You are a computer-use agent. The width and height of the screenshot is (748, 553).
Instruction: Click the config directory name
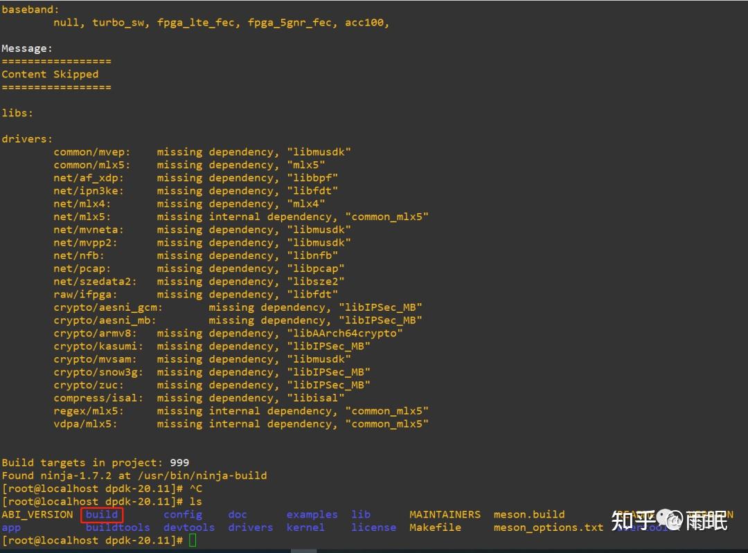[x=183, y=514]
